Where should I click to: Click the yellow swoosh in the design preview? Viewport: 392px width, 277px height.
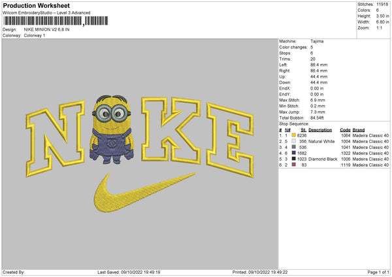pos(144,193)
